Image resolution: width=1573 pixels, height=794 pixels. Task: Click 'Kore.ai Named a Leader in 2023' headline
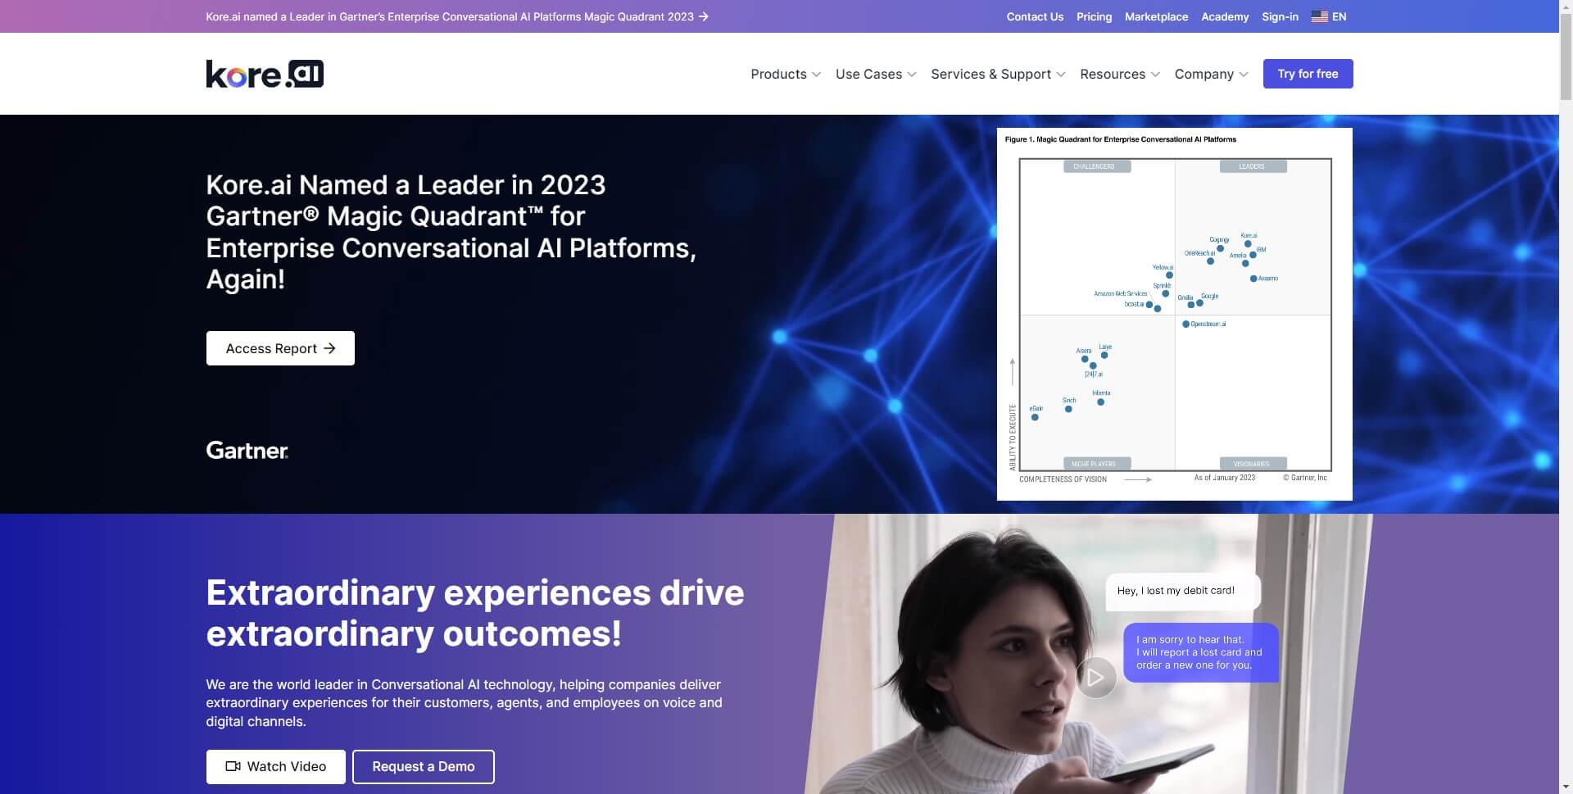(x=451, y=232)
